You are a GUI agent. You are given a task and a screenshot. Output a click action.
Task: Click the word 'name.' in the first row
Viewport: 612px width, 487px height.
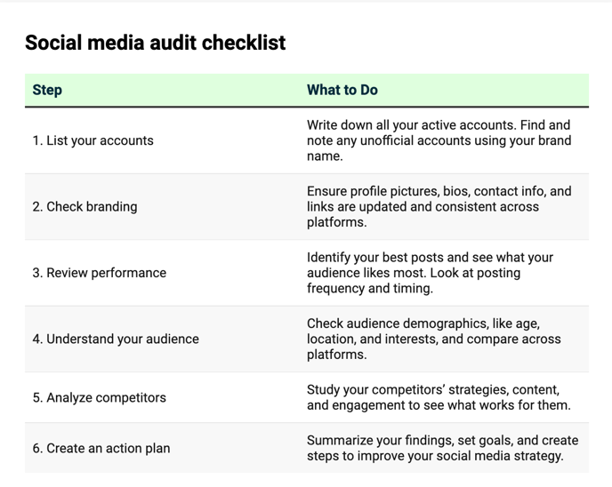[x=325, y=156]
